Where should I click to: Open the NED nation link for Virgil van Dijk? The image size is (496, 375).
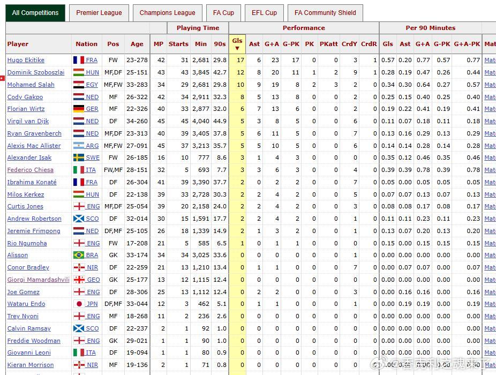point(92,121)
